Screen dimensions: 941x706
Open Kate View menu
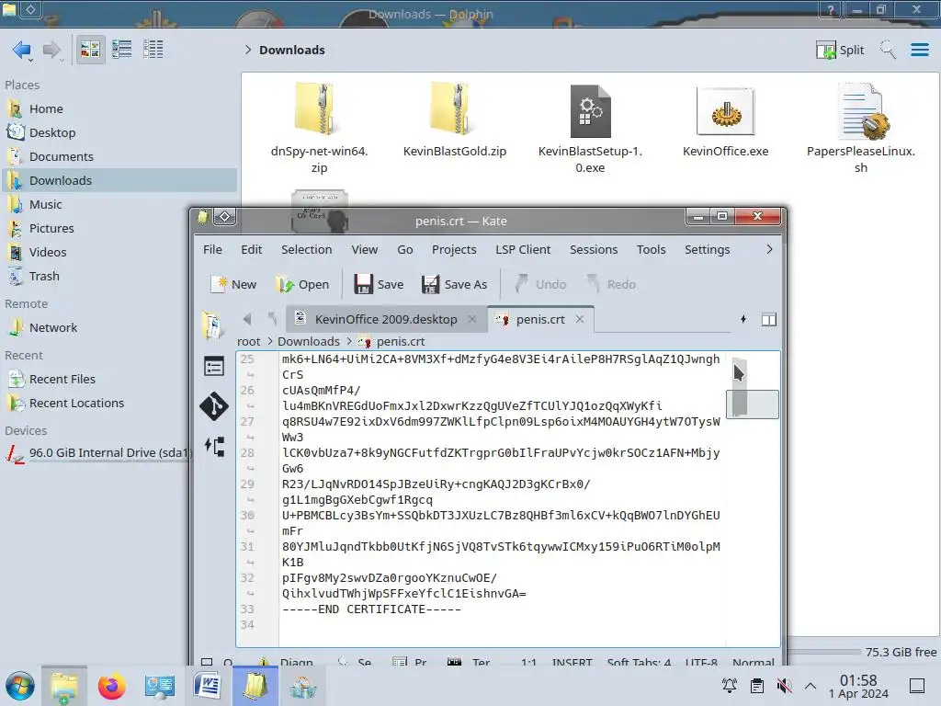coord(364,250)
